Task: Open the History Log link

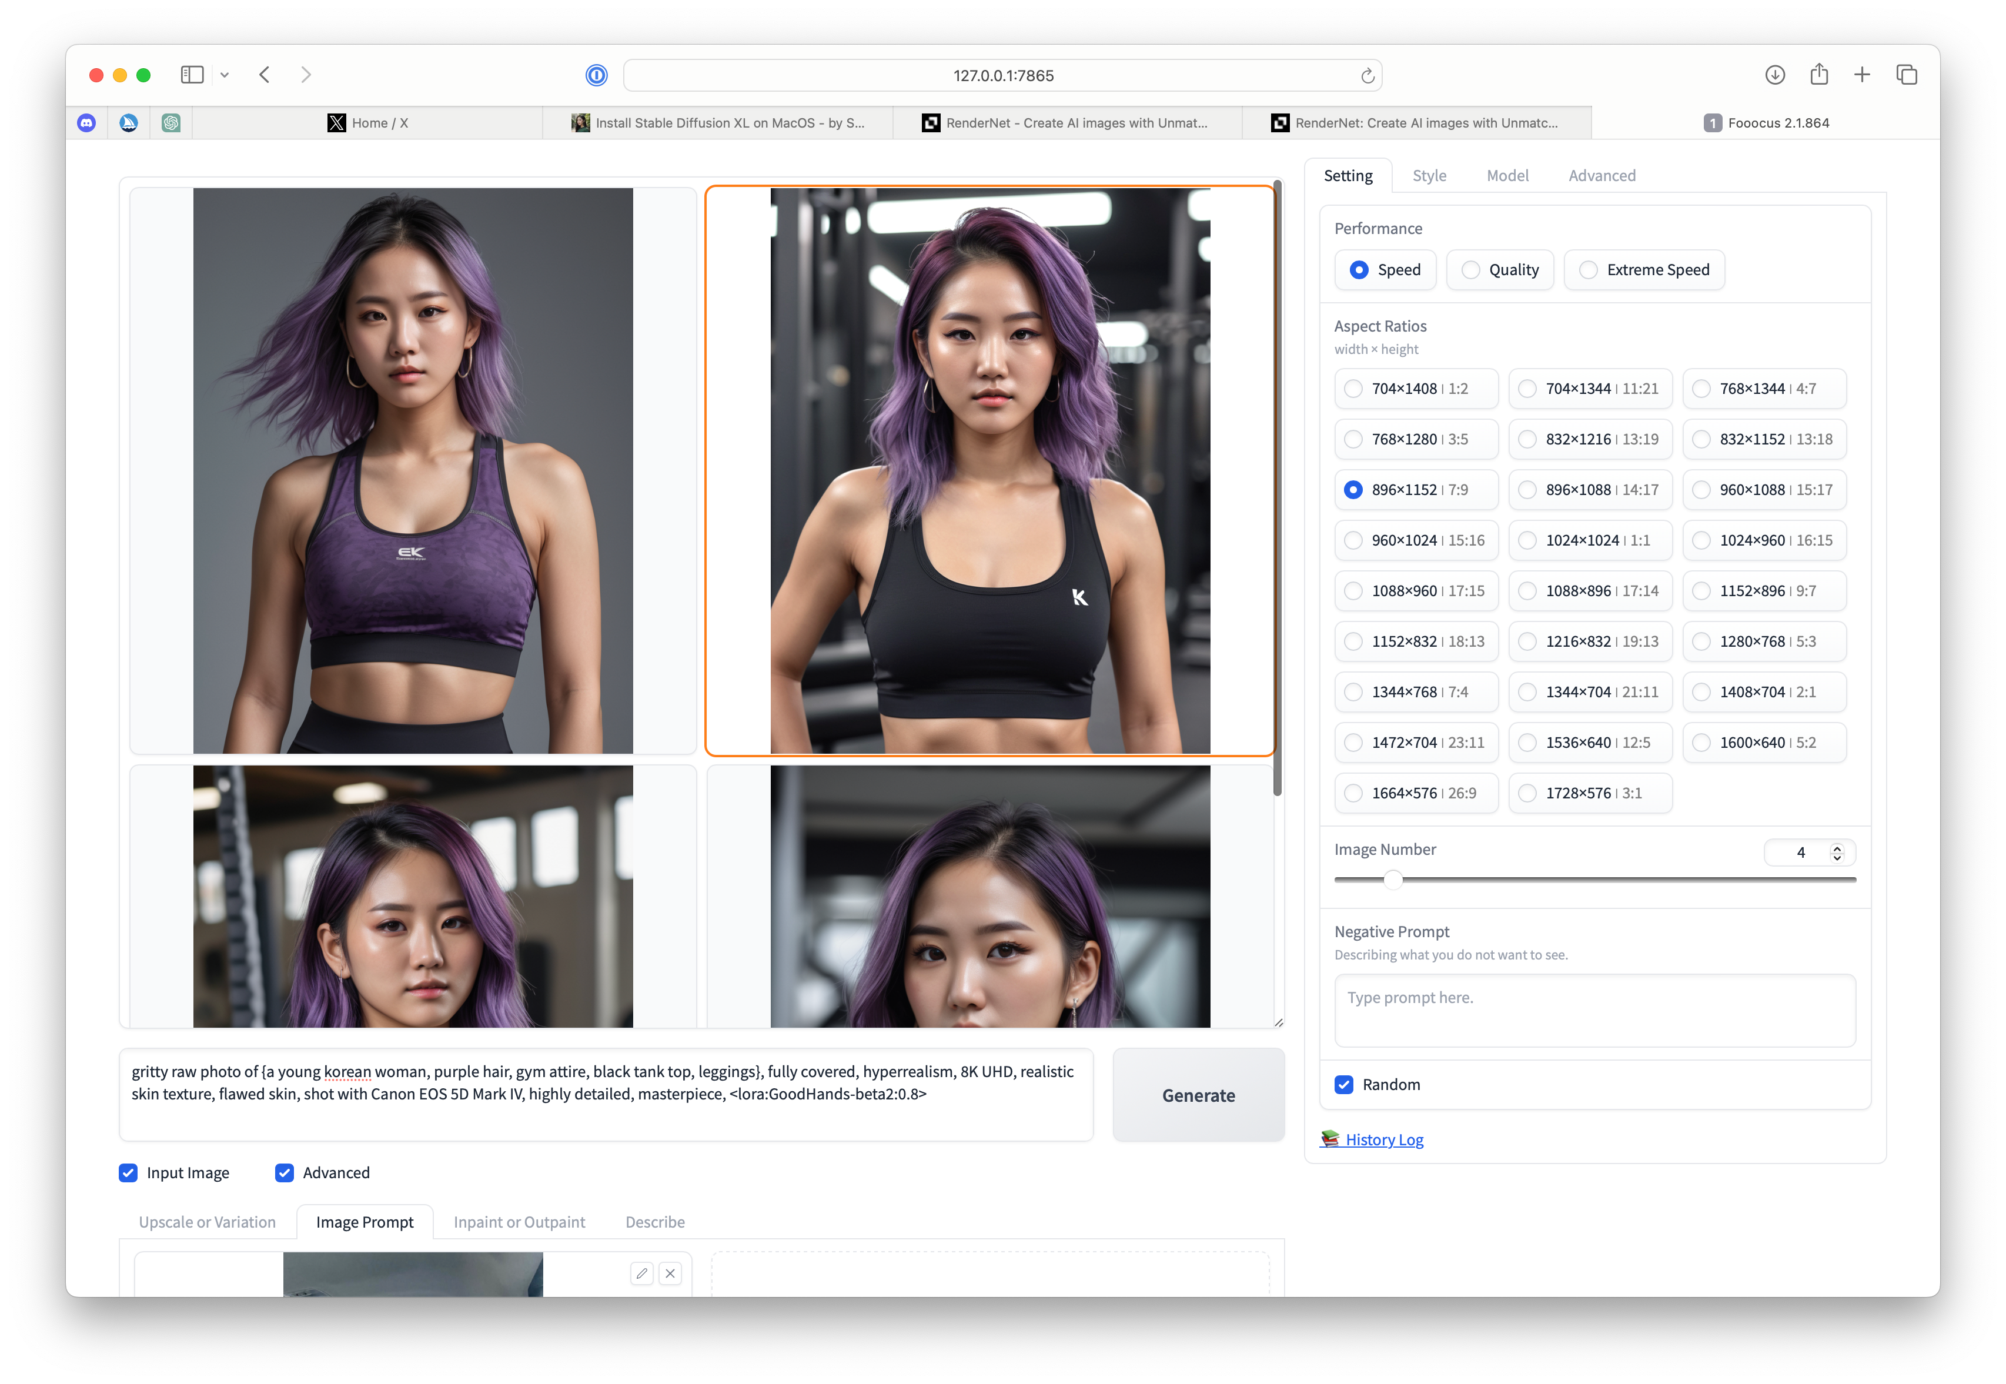Action: pyautogui.click(x=1383, y=1139)
